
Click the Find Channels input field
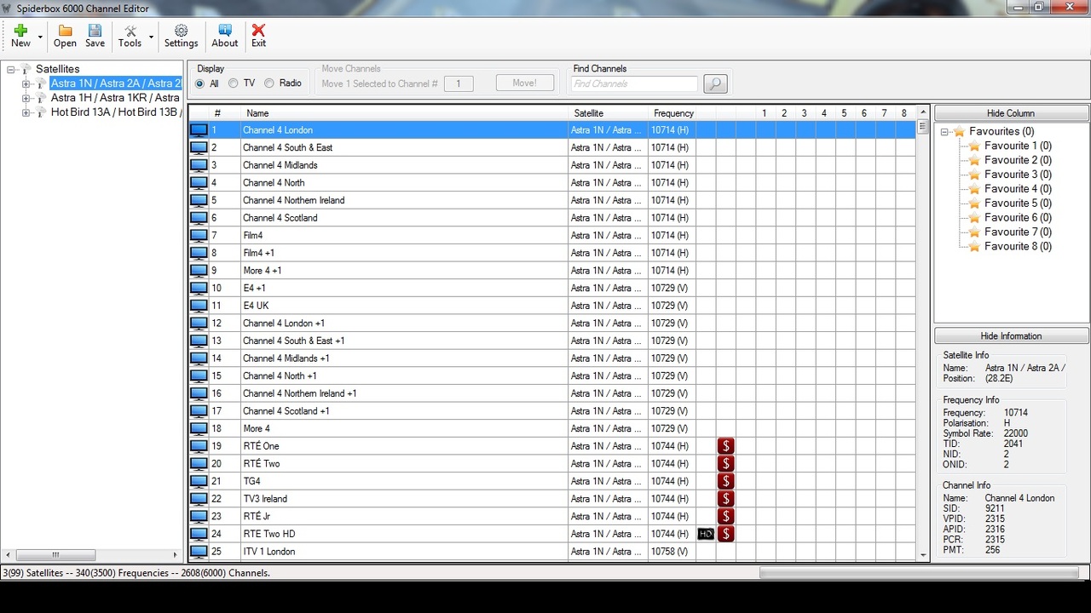coord(634,83)
